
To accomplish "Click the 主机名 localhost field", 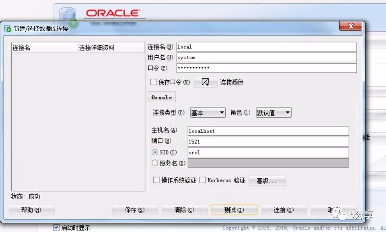I will tap(268, 131).
